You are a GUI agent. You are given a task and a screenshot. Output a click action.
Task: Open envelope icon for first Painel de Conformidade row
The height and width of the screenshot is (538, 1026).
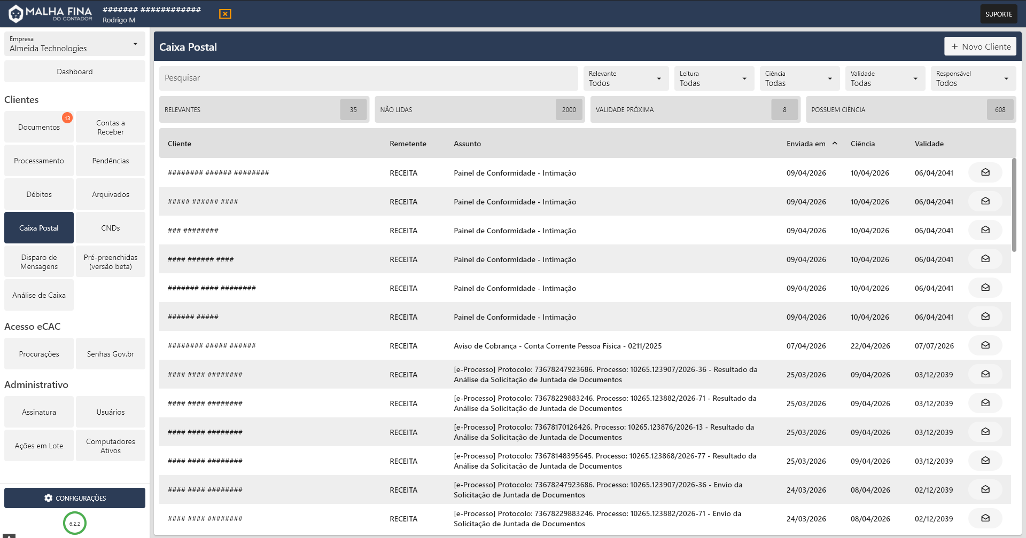[x=985, y=172]
